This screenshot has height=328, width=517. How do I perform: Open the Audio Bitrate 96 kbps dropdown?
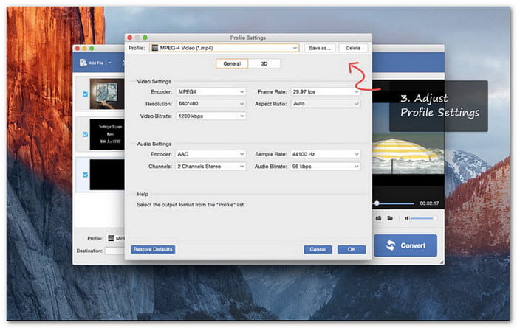[x=326, y=167]
